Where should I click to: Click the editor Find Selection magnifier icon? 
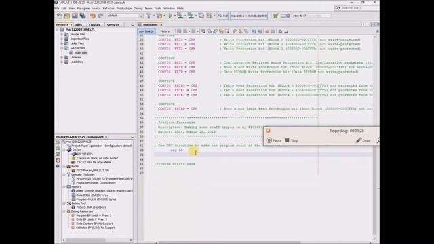(x=203, y=31)
